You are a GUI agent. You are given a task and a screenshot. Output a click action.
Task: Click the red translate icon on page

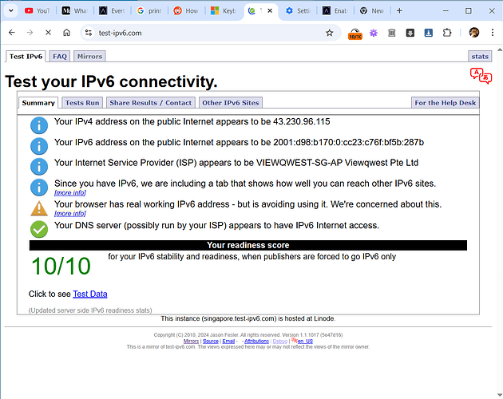481,76
